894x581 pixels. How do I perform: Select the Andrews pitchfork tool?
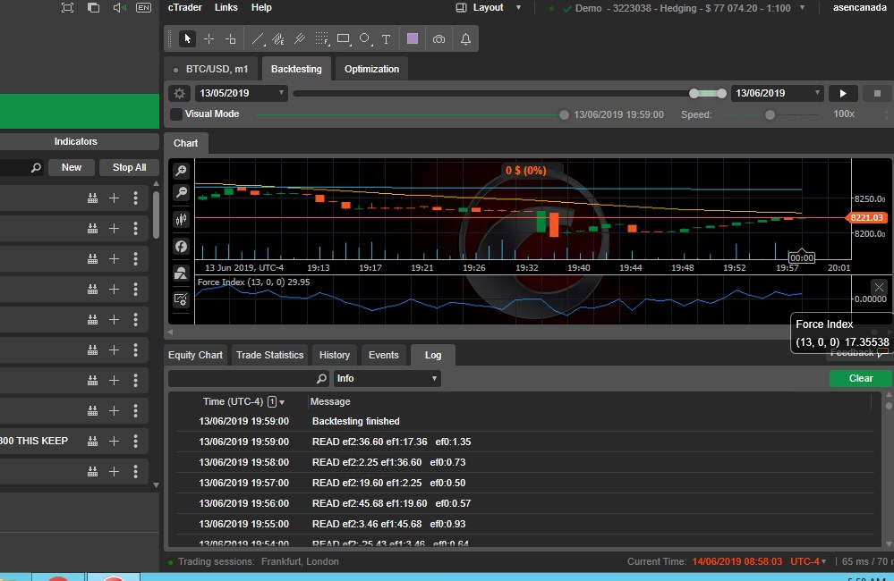tap(299, 38)
